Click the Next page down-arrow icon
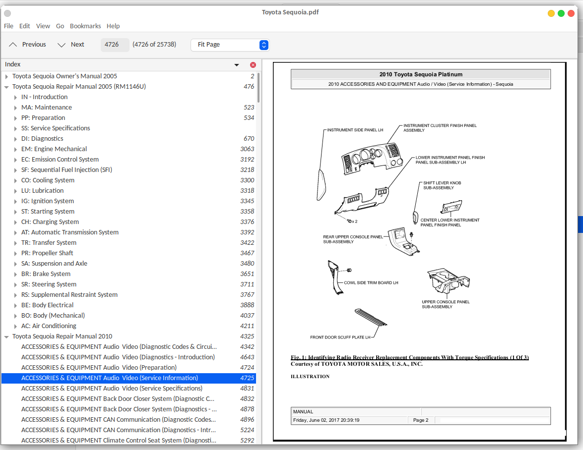 click(62, 45)
